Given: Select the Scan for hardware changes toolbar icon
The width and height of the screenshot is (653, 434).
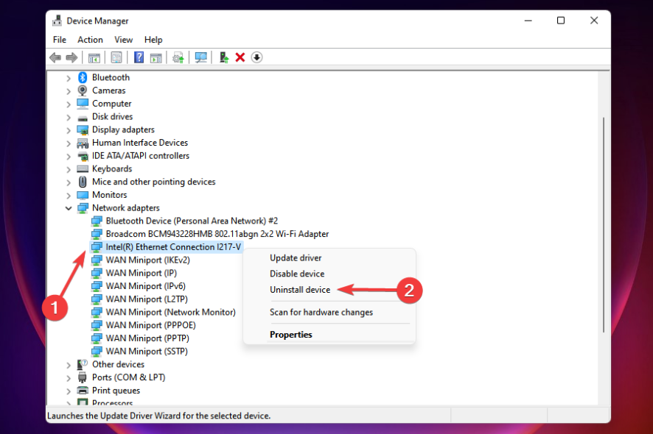Looking at the screenshot, I should click(200, 57).
